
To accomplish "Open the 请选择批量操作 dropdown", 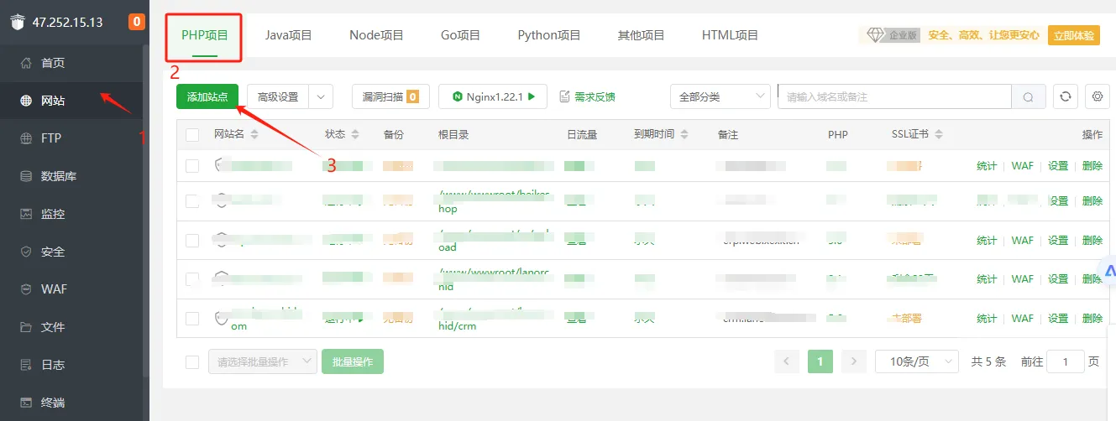I will (x=263, y=361).
